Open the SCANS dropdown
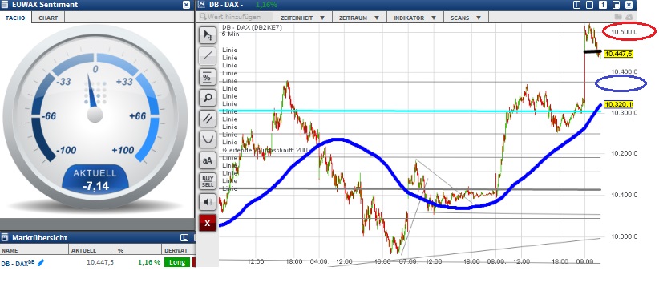 (x=465, y=18)
